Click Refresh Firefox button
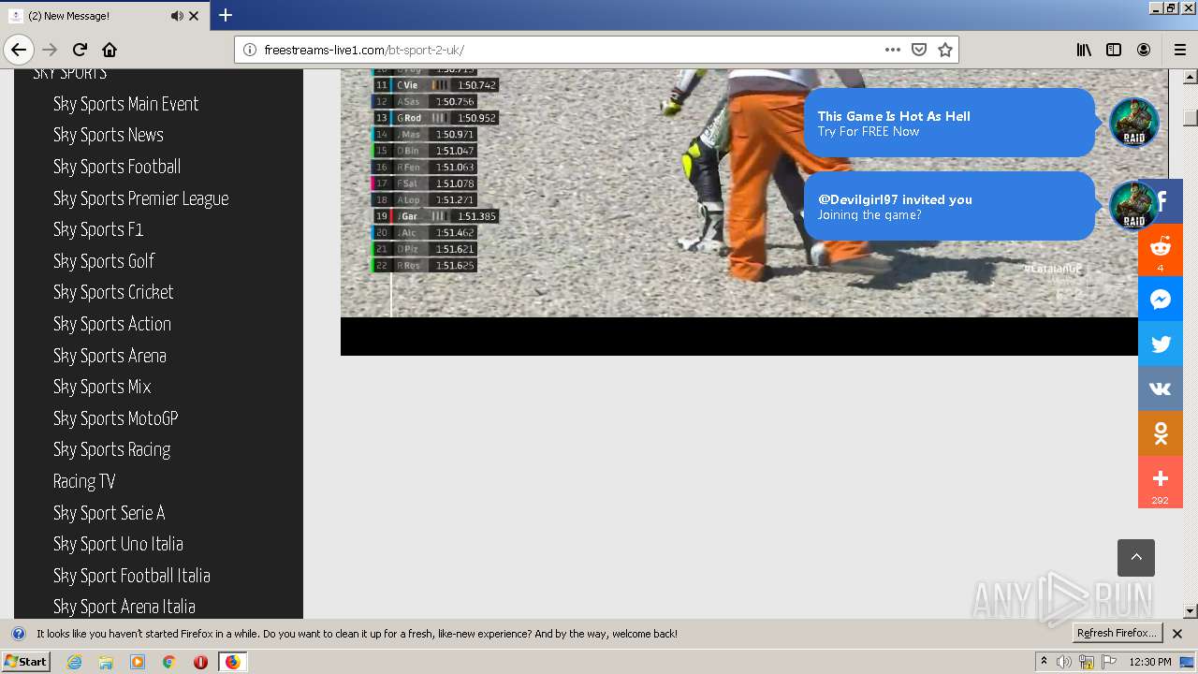This screenshot has height=674, width=1198. [1117, 633]
